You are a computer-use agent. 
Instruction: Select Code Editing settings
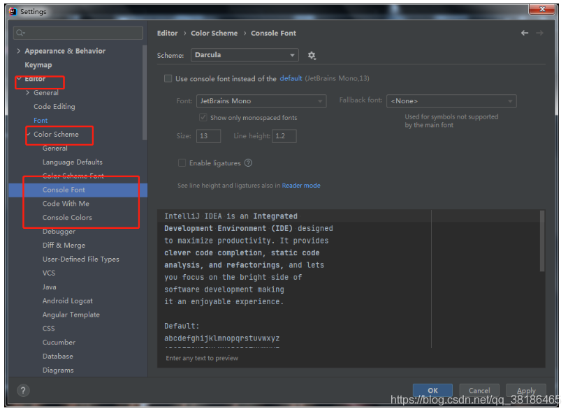[x=54, y=106]
